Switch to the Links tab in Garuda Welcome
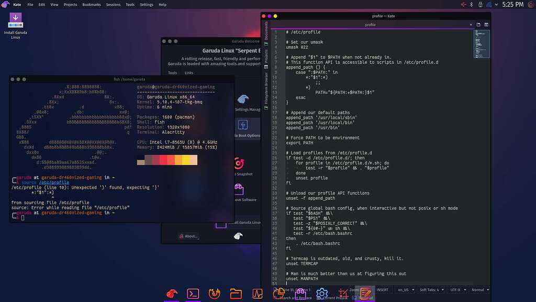This screenshot has width=536, height=302. tap(189, 73)
